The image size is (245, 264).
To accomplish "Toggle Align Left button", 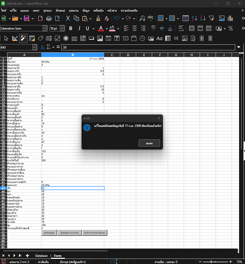I will 126,29.
